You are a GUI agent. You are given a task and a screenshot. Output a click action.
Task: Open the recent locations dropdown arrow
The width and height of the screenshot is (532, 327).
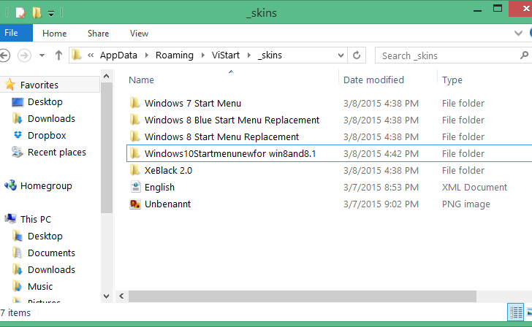(x=42, y=55)
